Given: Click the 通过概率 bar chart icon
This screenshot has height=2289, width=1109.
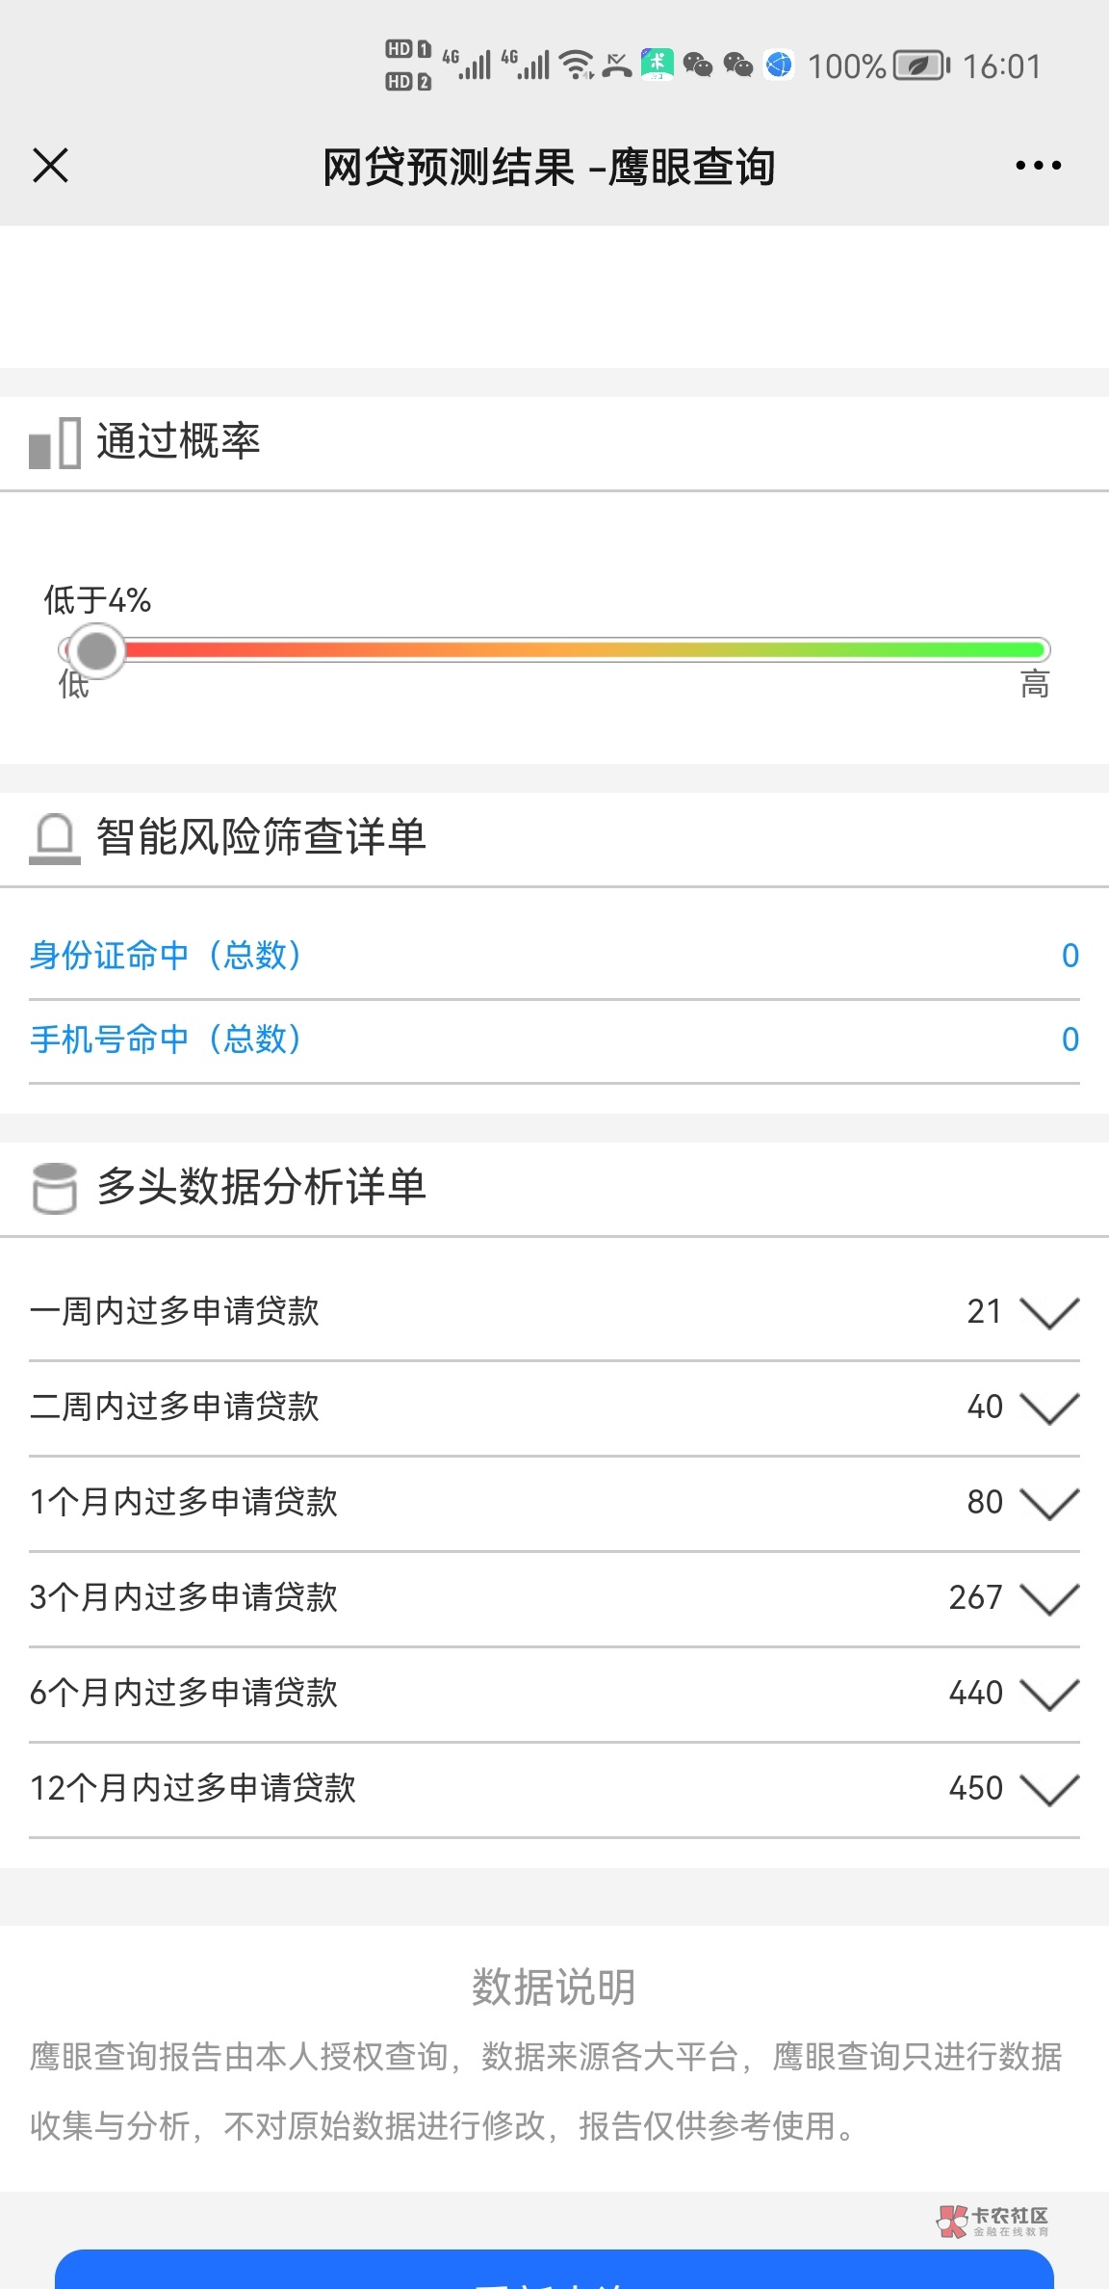Looking at the screenshot, I should 55,443.
